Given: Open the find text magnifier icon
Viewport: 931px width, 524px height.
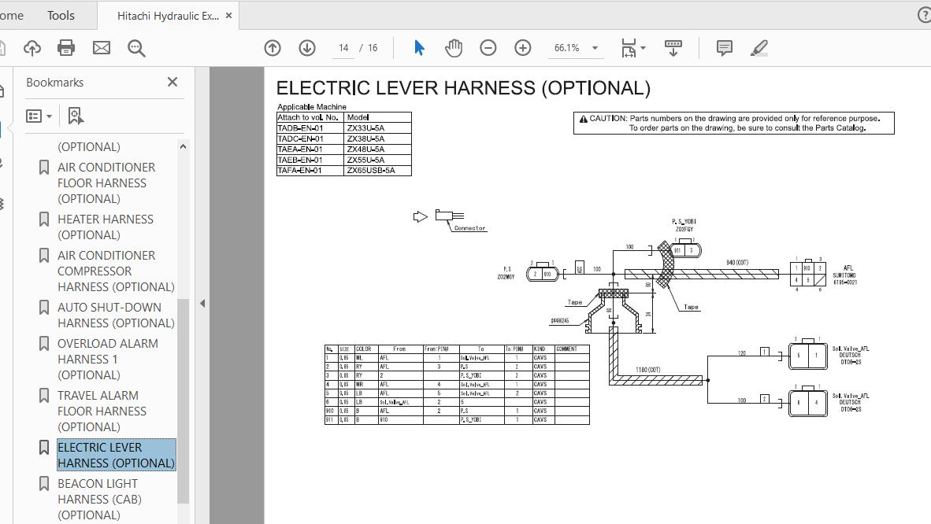Looking at the screenshot, I should tap(136, 48).
